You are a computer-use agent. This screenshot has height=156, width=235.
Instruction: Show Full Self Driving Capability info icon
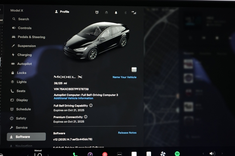[91, 105]
